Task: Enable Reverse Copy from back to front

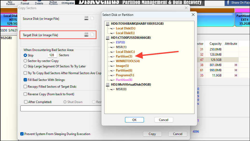Action: [x=25, y=94]
